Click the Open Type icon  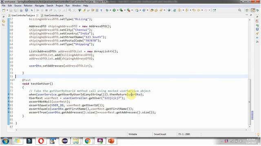click(x=152, y=10)
